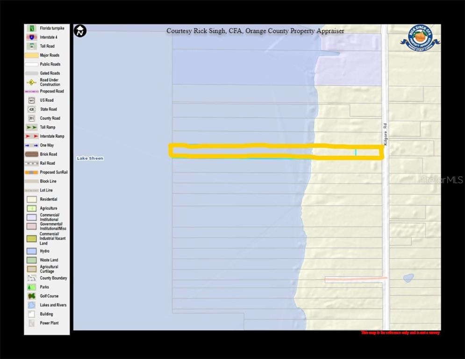Click the Lake Sheen map label
465x359 pixels.
tap(90, 158)
